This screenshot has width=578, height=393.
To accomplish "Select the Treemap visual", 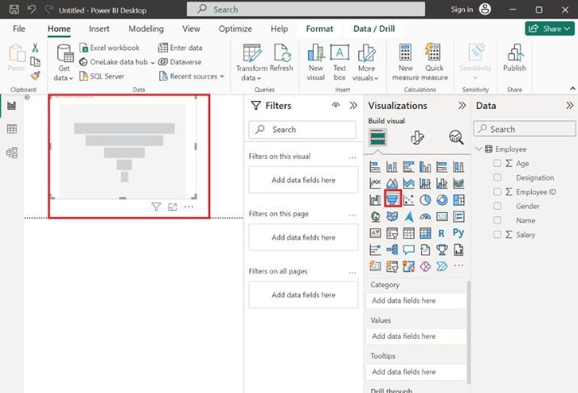I will point(458,200).
